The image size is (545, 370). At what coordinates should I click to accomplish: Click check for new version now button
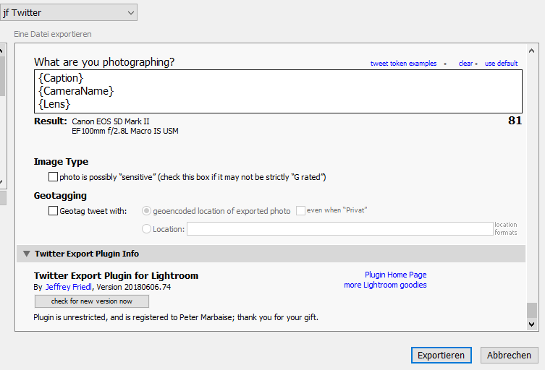pos(92,301)
